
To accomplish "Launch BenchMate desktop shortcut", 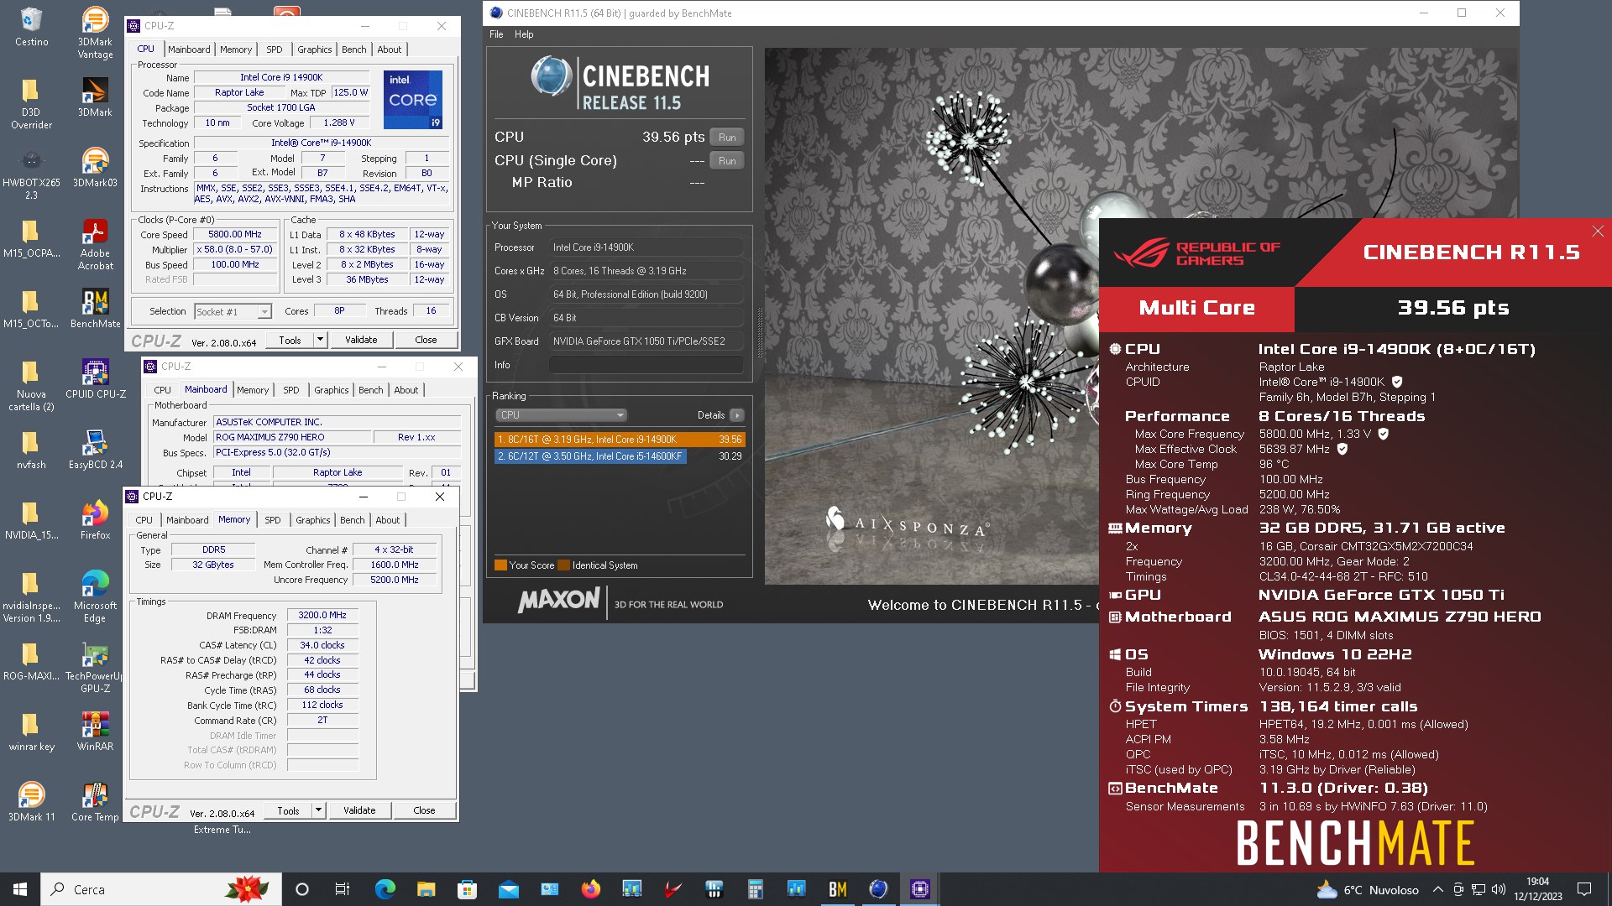I will (x=95, y=308).
